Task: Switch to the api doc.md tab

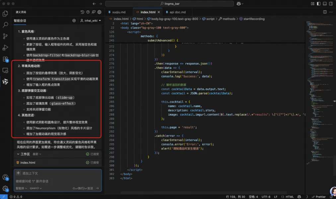Action: (176, 12)
